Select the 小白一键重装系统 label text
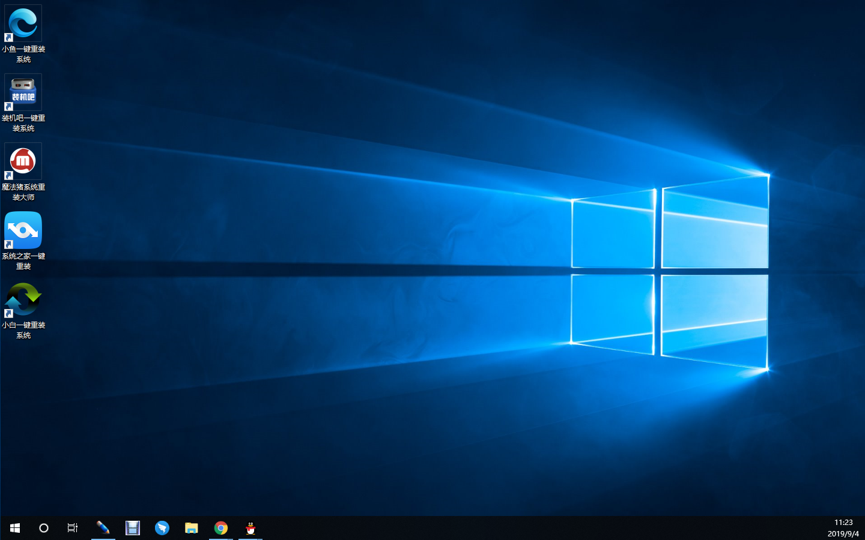 pyautogui.click(x=23, y=330)
